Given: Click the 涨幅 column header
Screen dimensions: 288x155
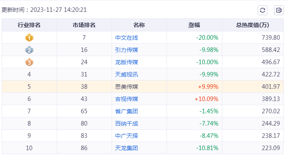Looking at the screenshot, I should coord(194,25).
